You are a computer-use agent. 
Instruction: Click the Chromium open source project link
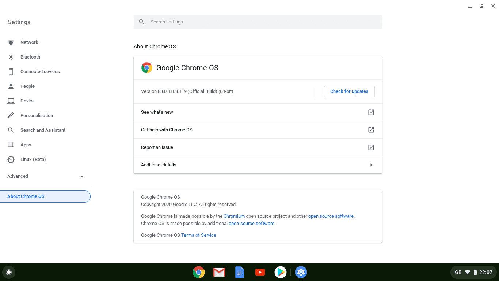(234, 216)
